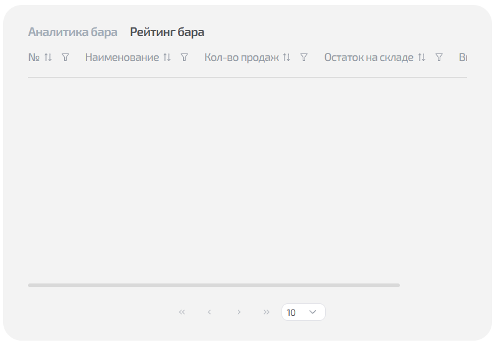Screen dimensions: 497x345
Task: Open filter for № column
Action: click(x=65, y=57)
